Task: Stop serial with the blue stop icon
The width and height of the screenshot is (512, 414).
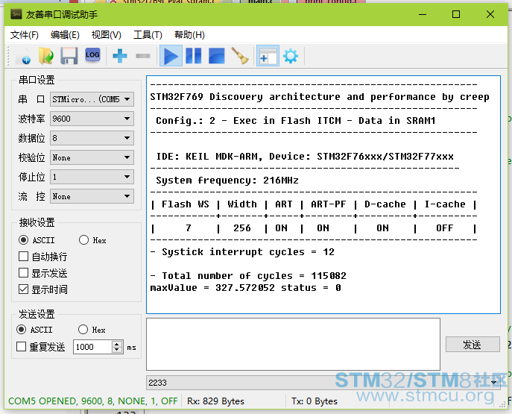Action: click(216, 56)
